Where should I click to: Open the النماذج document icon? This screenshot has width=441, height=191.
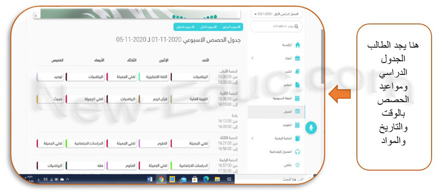297,85
